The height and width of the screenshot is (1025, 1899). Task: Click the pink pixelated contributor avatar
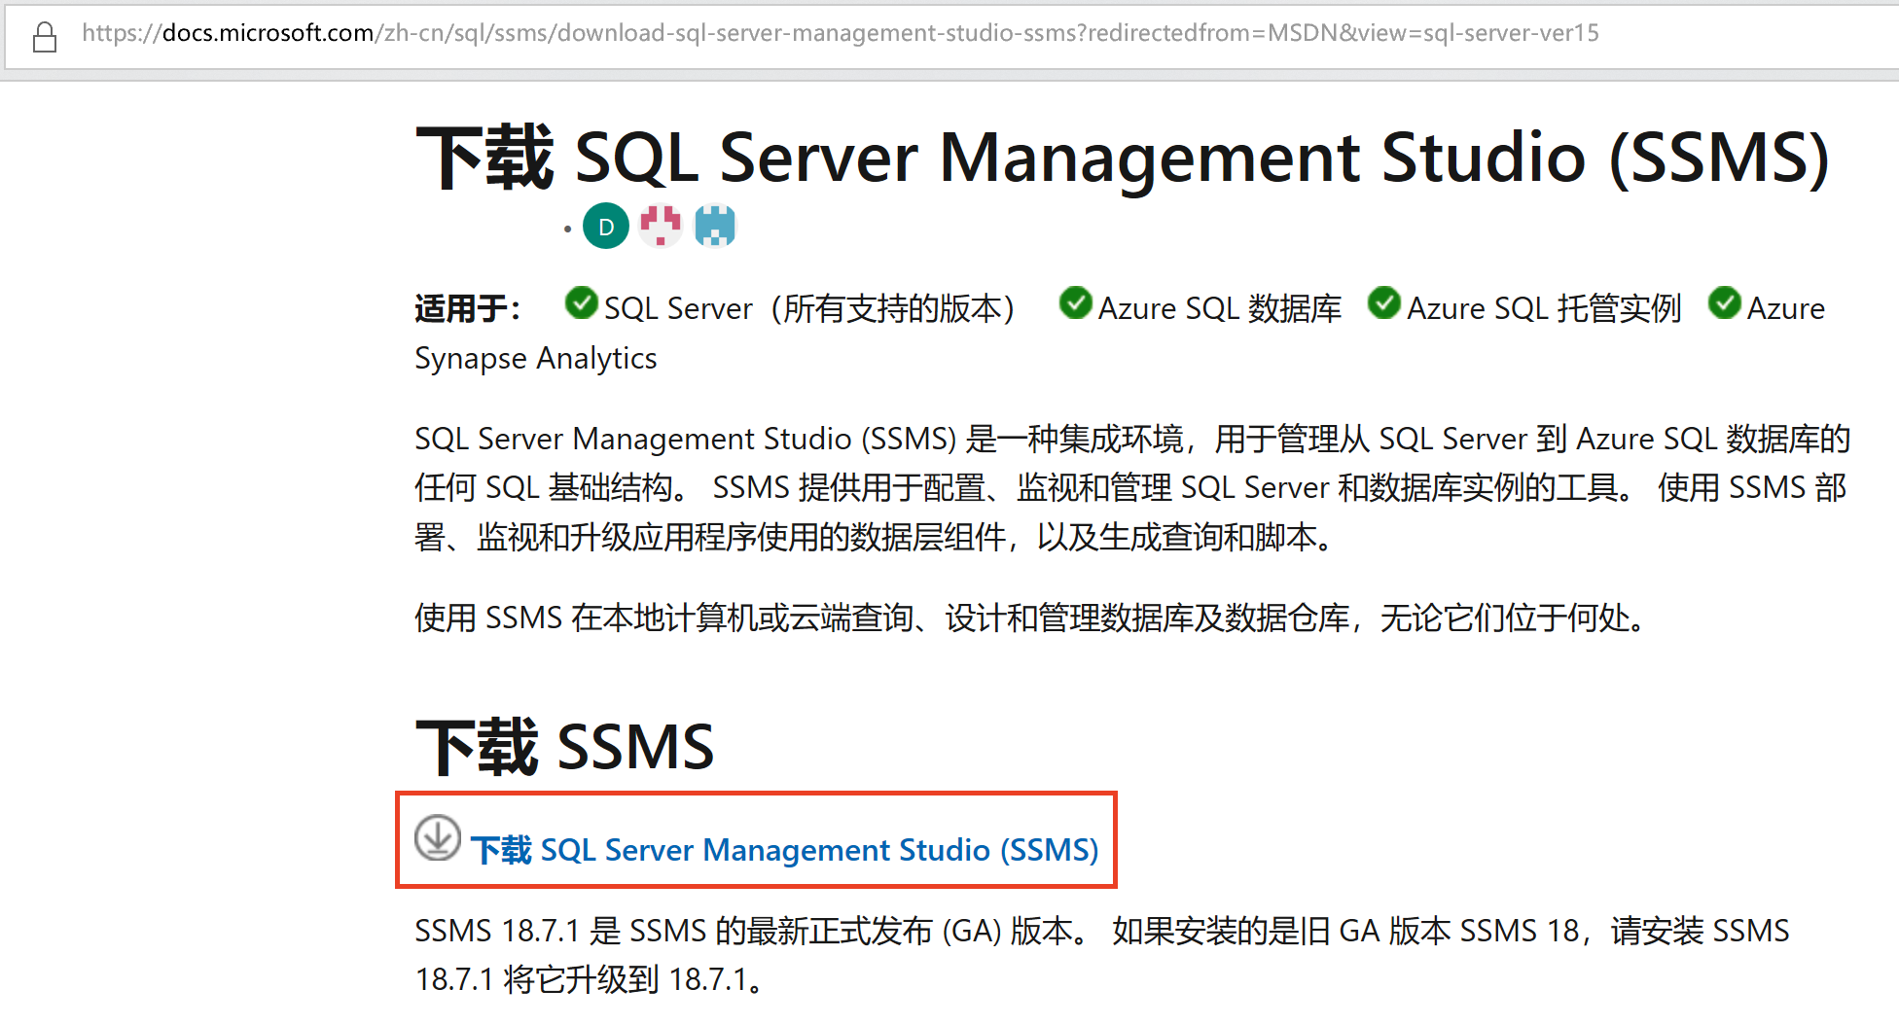pos(661,225)
